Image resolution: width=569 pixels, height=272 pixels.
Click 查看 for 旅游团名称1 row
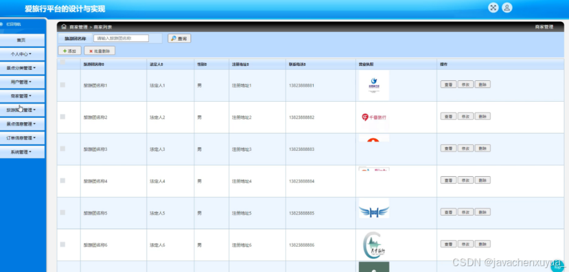pyautogui.click(x=448, y=84)
